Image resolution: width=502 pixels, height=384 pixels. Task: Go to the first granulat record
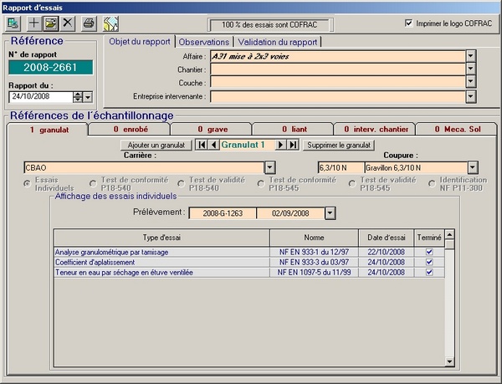click(x=201, y=145)
